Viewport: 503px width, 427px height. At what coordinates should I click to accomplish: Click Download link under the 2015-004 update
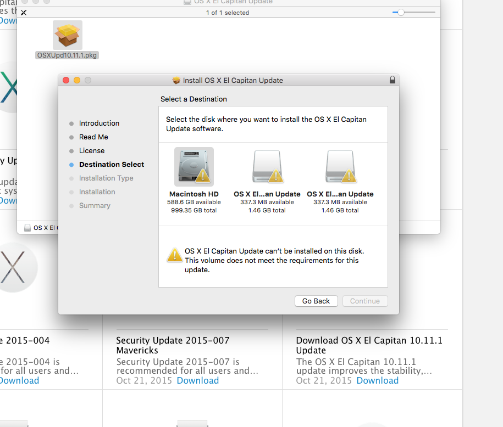(19, 380)
